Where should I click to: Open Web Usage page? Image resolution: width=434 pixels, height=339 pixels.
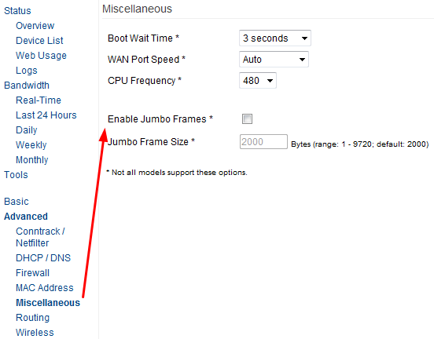click(x=41, y=56)
